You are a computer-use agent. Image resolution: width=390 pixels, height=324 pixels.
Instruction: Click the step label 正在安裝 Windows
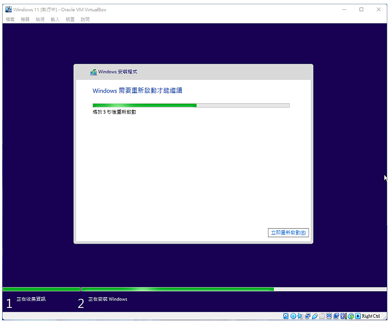click(x=108, y=299)
